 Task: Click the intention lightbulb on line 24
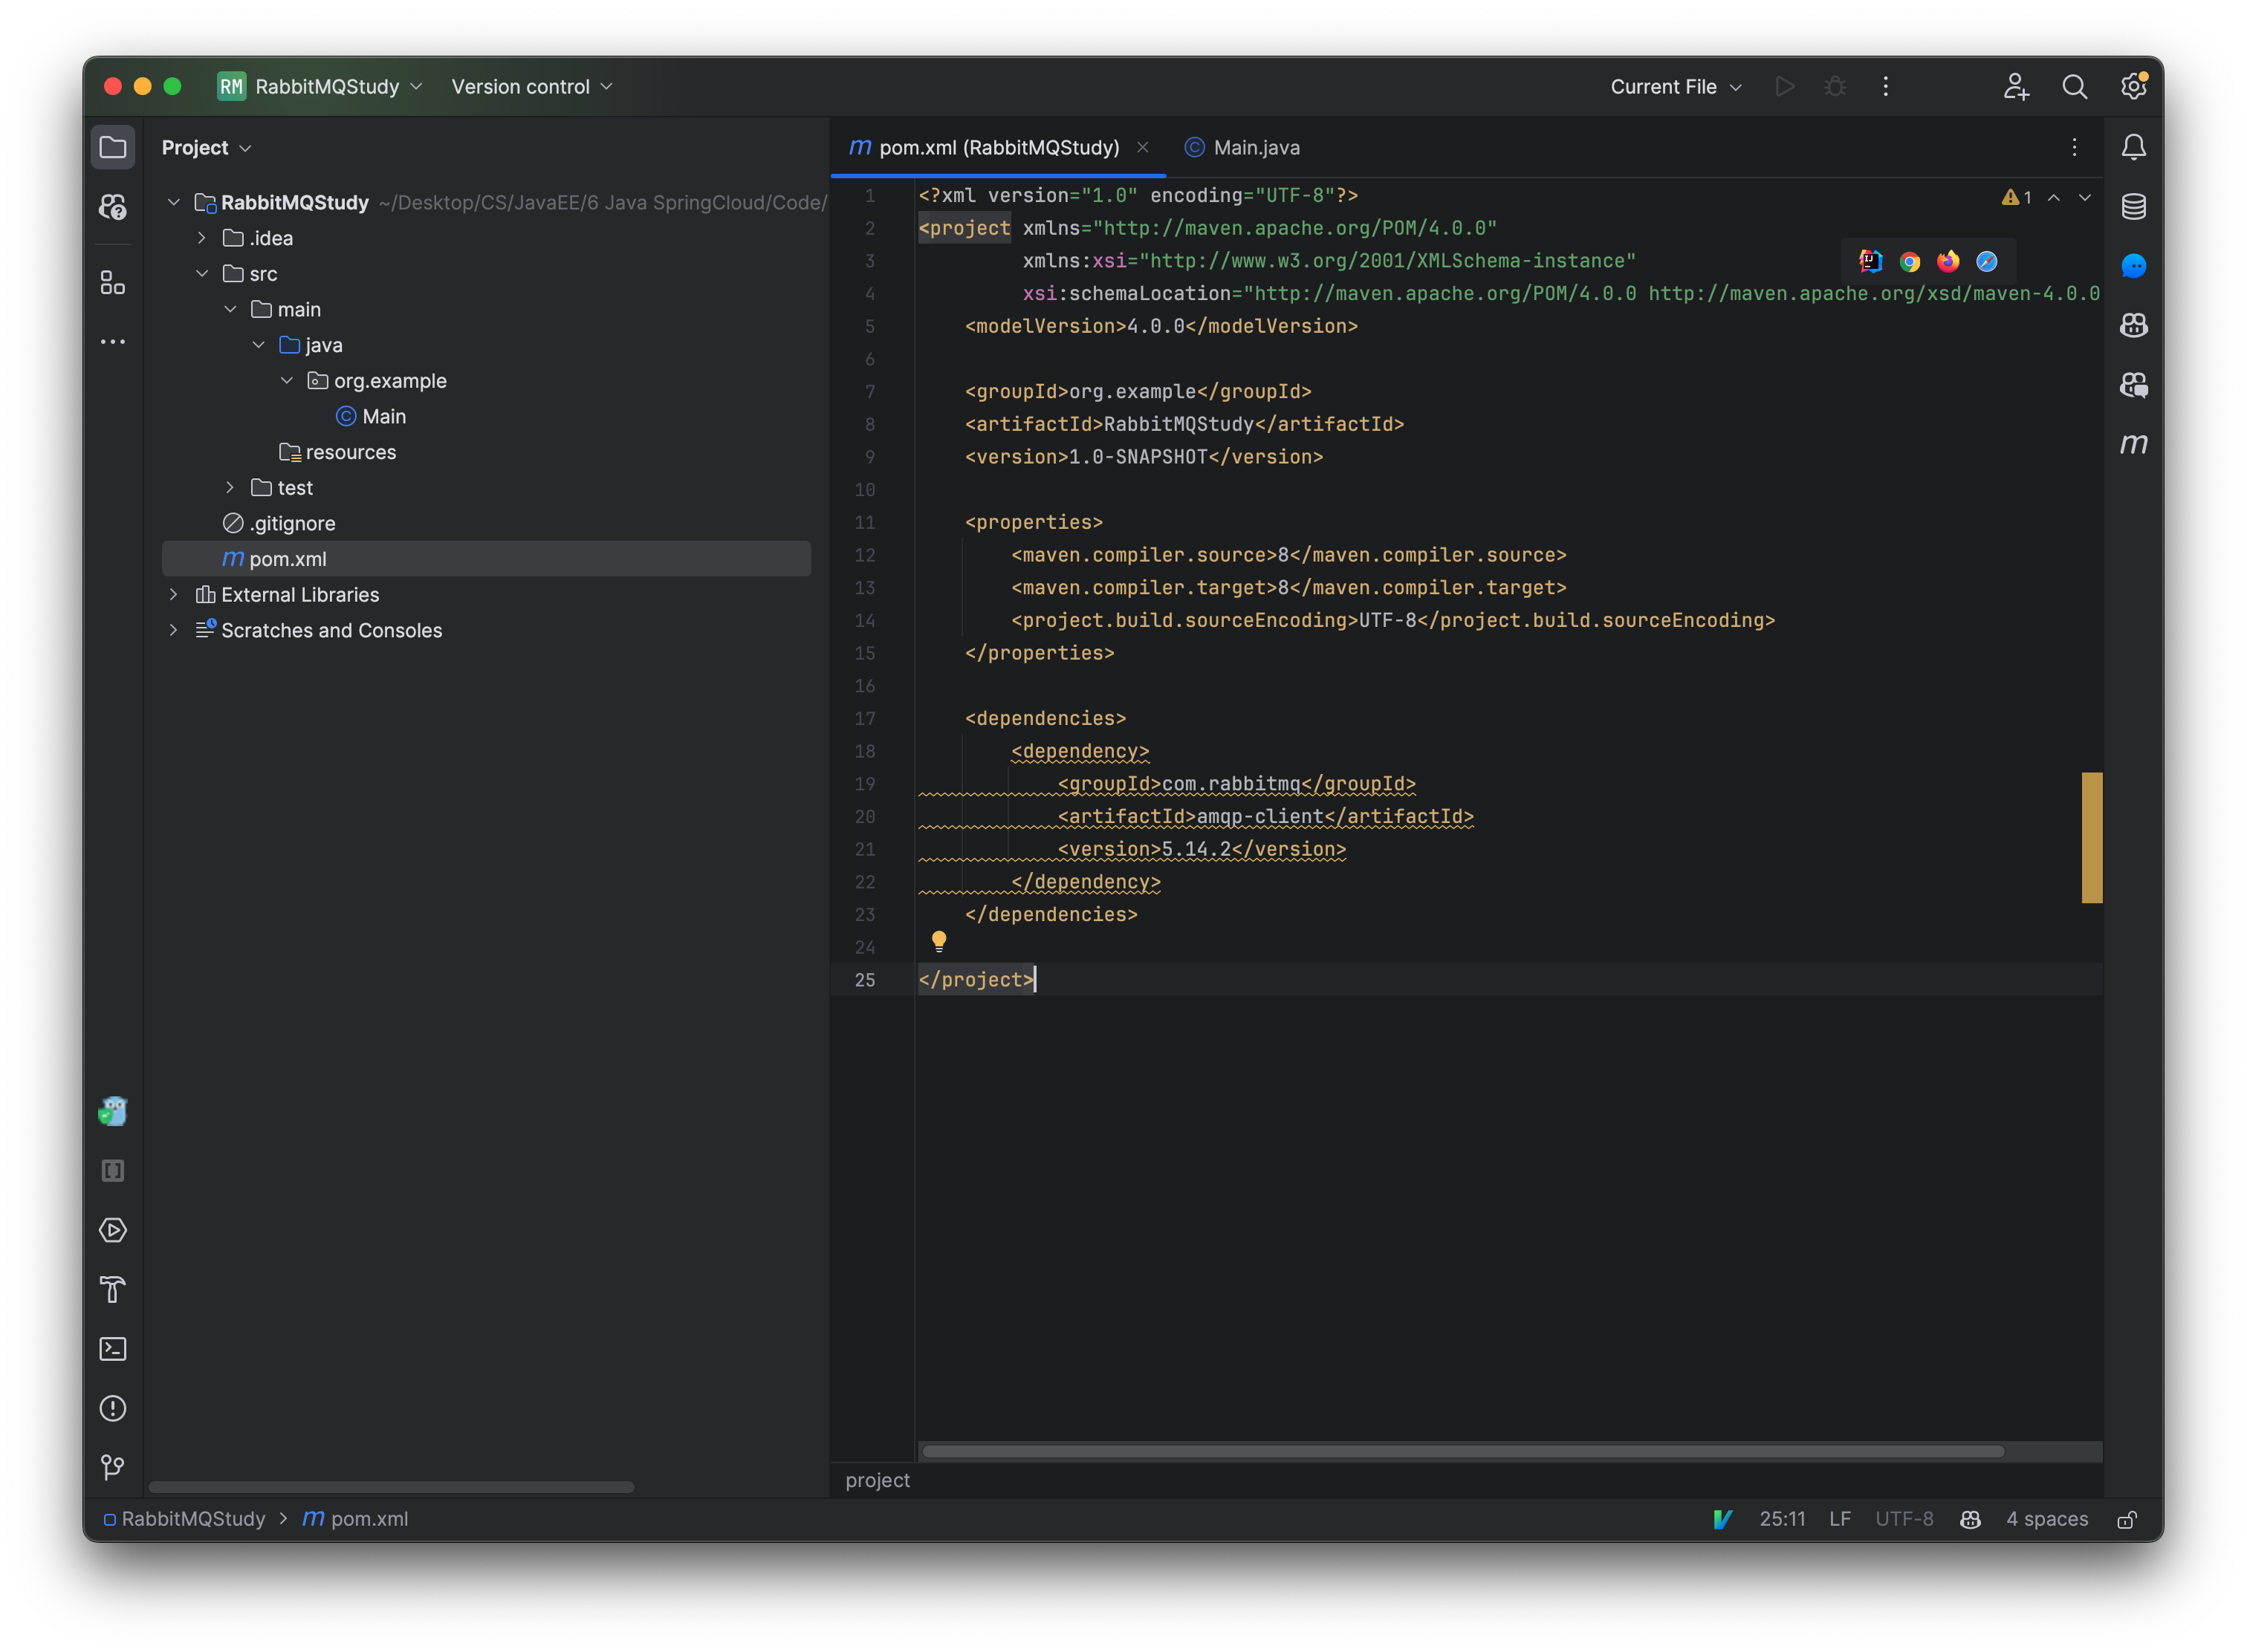pyautogui.click(x=938, y=940)
